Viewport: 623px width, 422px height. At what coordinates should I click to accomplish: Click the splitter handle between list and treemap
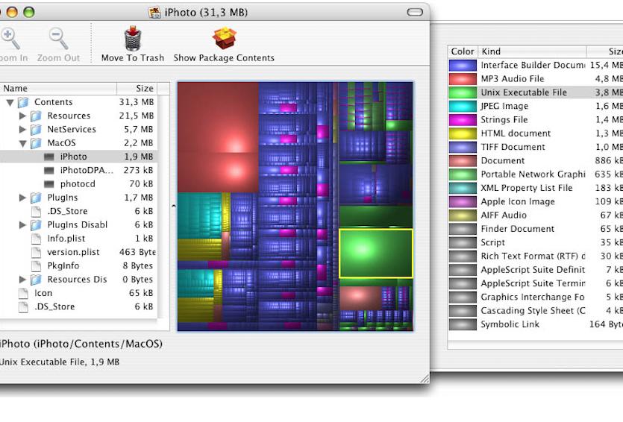(174, 206)
